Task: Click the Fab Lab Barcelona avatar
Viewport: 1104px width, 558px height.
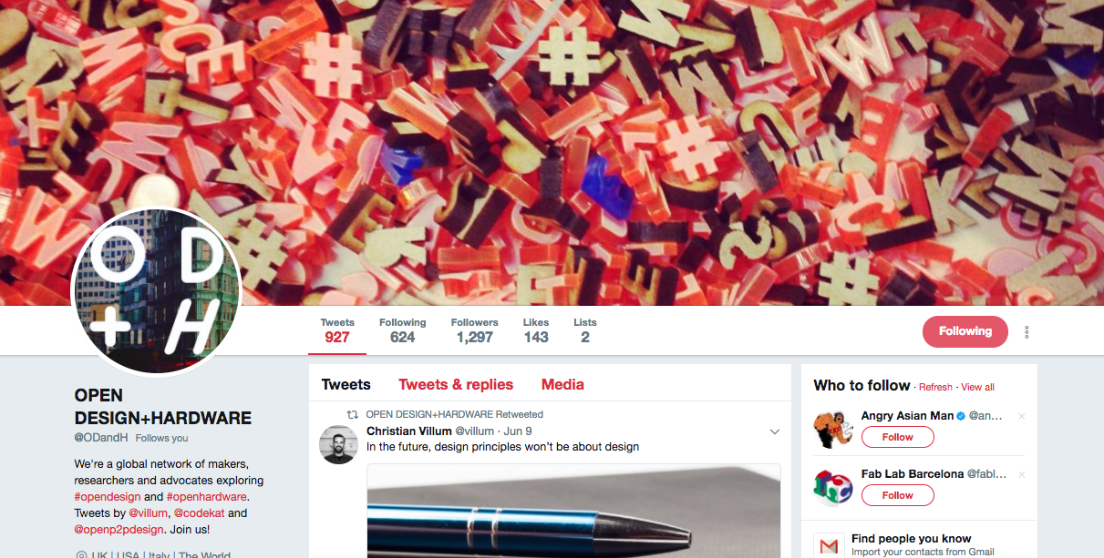Action: pyautogui.click(x=832, y=487)
